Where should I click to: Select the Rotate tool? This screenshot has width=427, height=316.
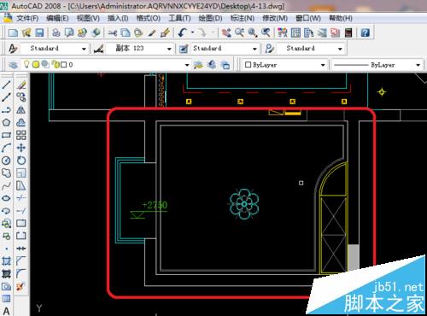[21, 161]
